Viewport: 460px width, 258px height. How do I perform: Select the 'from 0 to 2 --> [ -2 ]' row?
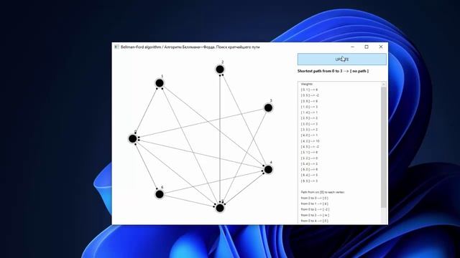click(315, 209)
